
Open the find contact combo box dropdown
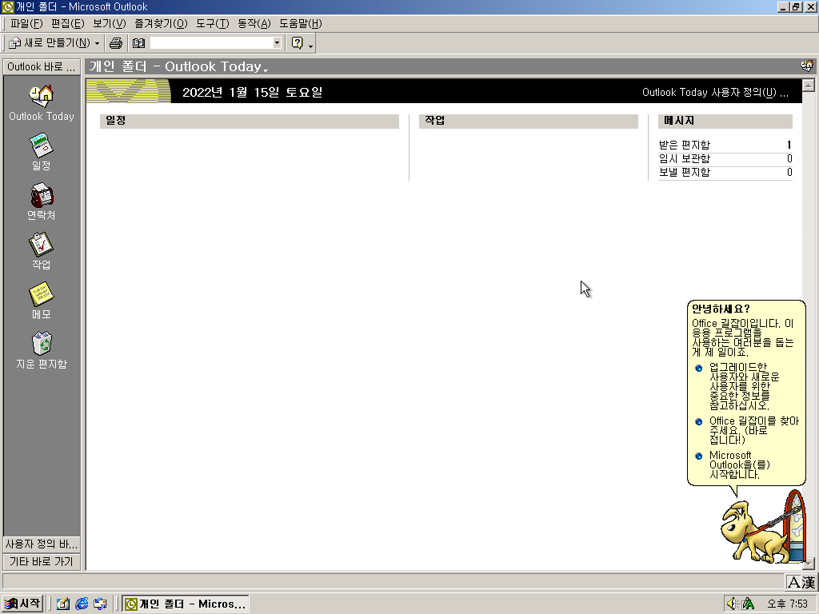pos(278,43)
